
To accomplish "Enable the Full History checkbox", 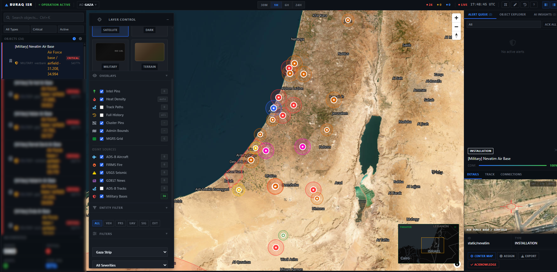I will pos(102,115).
